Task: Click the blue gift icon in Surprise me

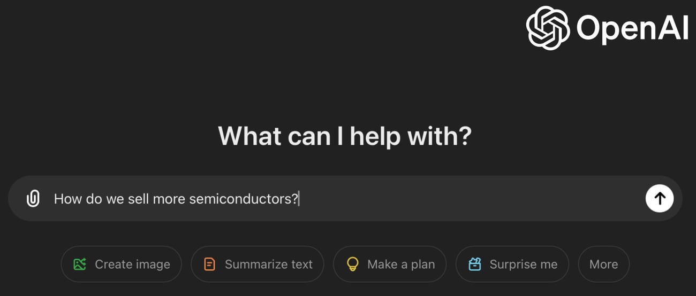Action: pos(475,264)
